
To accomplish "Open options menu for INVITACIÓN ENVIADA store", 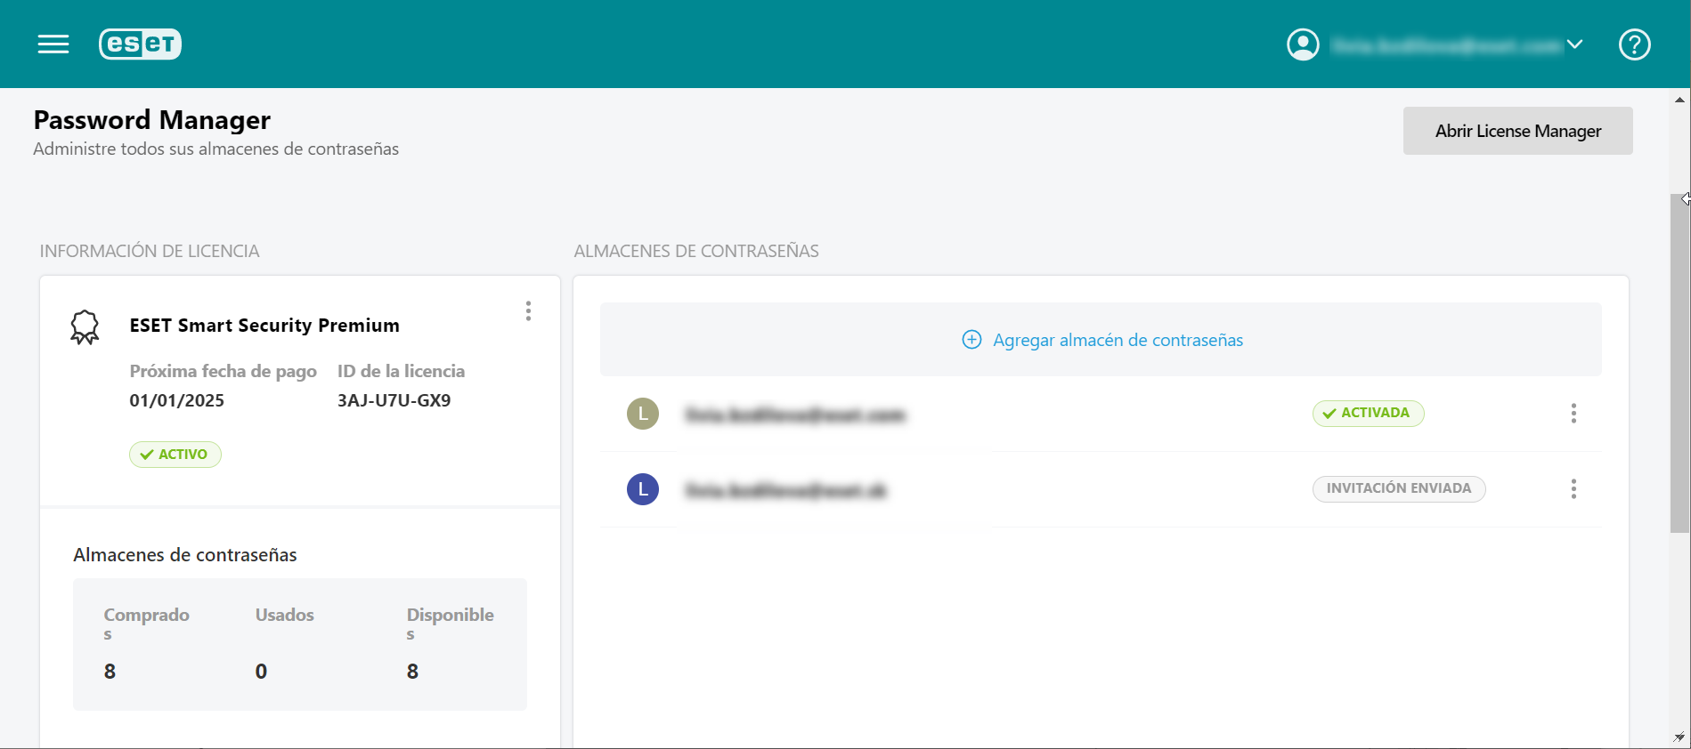I will point(1573,488).
